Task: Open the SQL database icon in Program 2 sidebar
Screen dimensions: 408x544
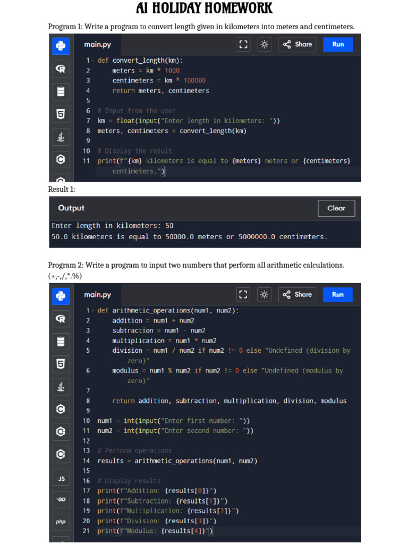Action: tap(61, 342)
